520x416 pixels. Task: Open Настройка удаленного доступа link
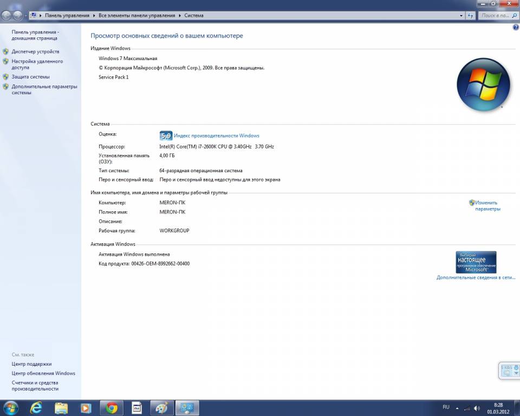tap(37, 64)
